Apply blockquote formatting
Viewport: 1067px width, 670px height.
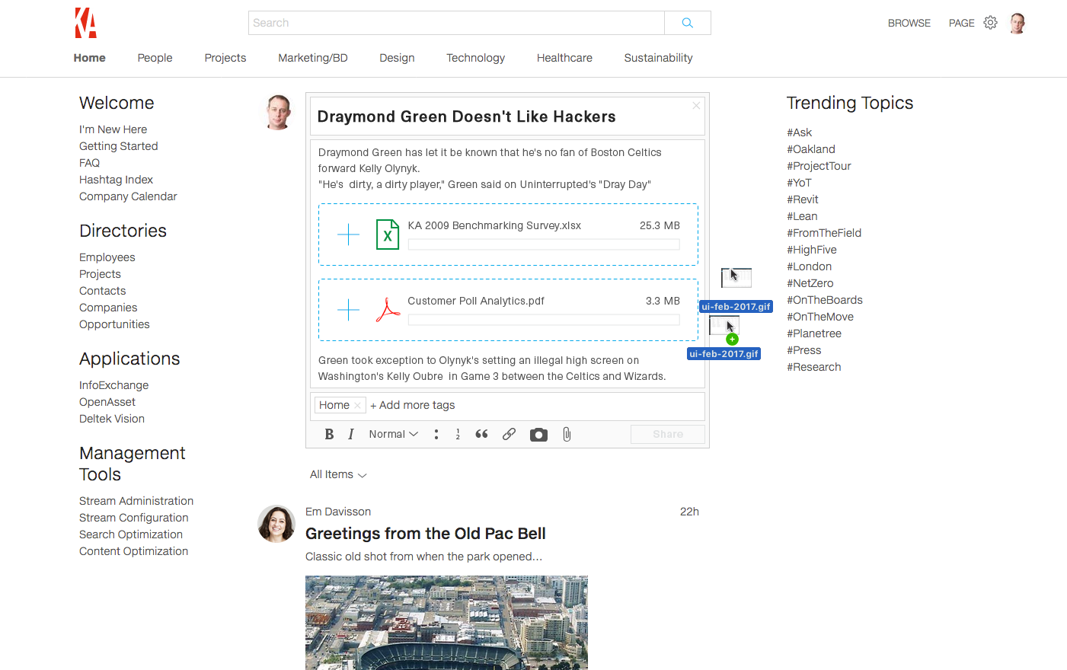pos(481,434)
